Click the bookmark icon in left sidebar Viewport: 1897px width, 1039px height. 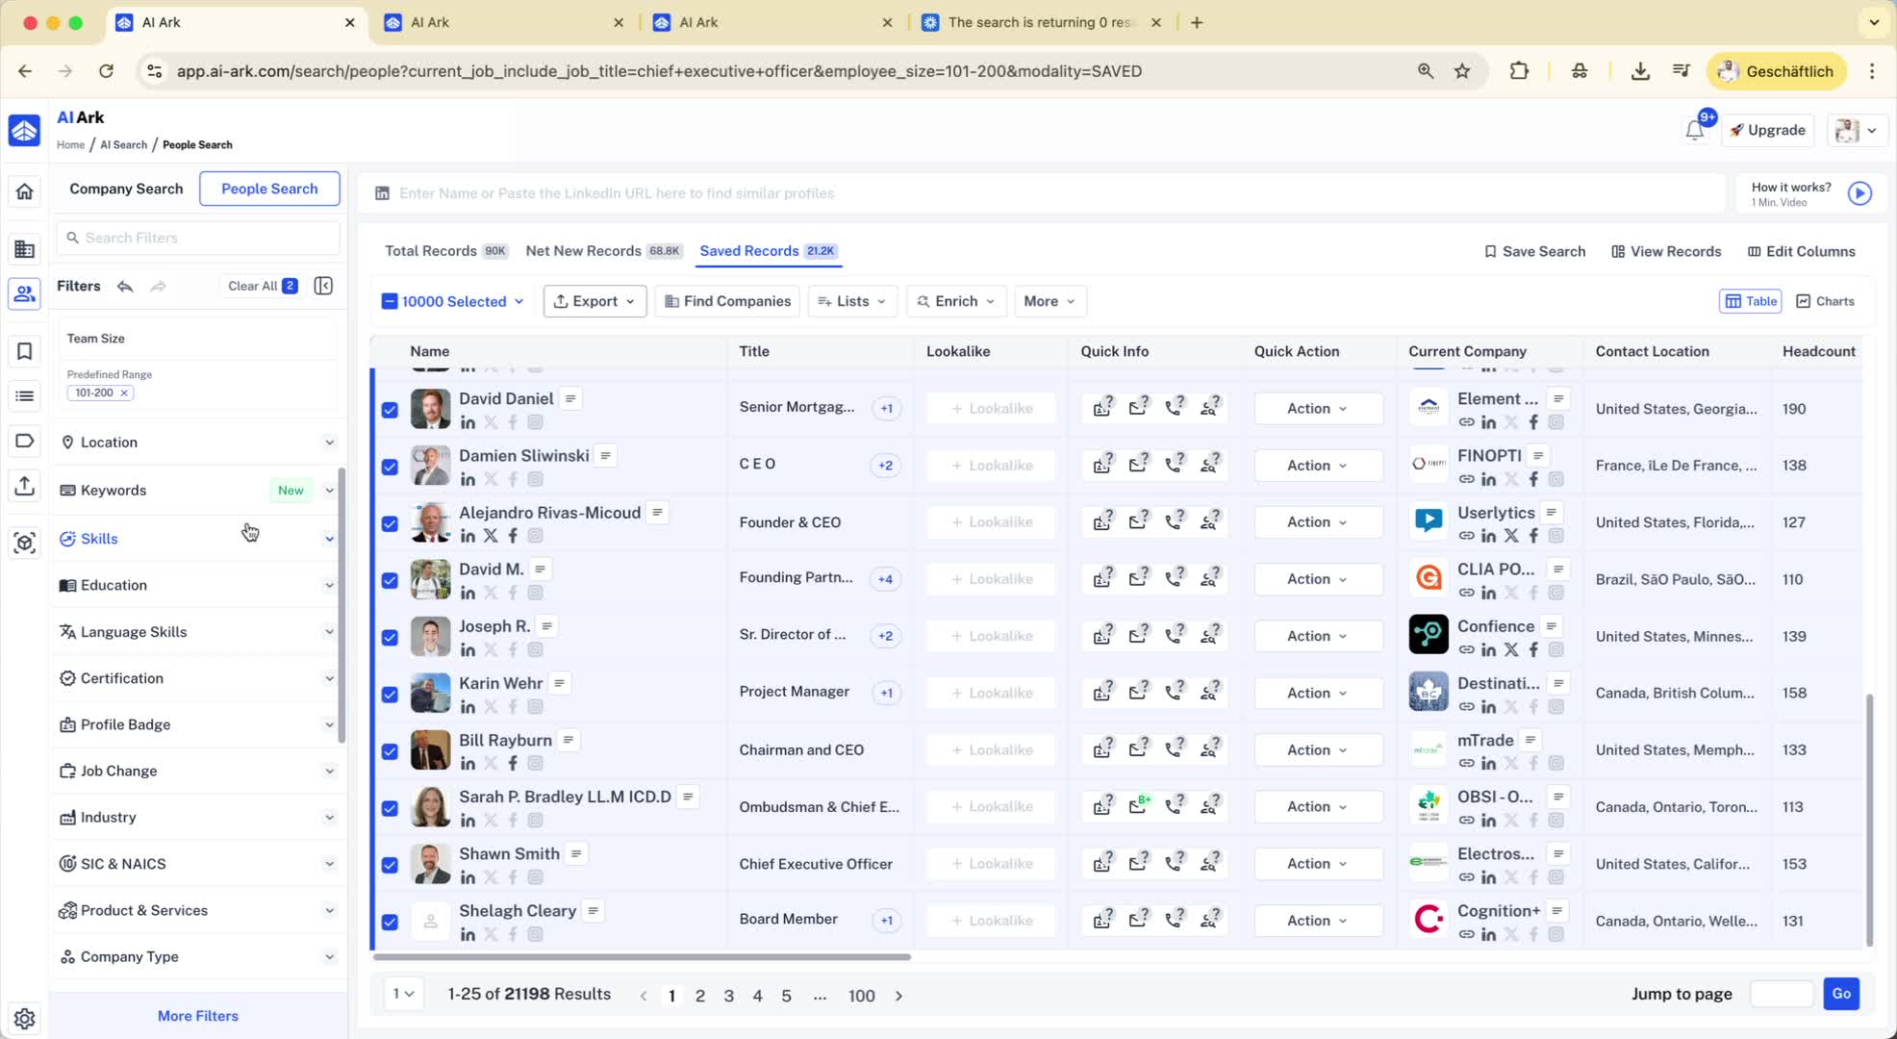coord(25,351)
